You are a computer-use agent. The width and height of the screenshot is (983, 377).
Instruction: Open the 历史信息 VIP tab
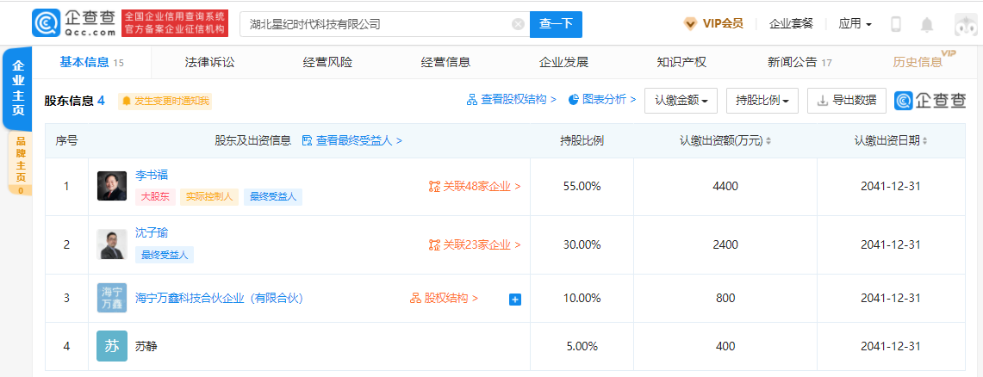point(923,61)
